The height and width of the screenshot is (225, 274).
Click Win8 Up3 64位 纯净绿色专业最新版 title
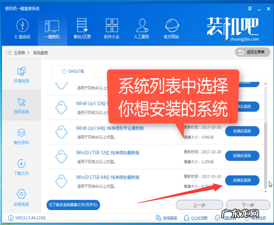tap(110, 128)
